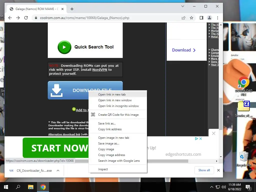Choose Open link in incognito window
Viewport: 256px width, 192px height.
coord(118,106)
